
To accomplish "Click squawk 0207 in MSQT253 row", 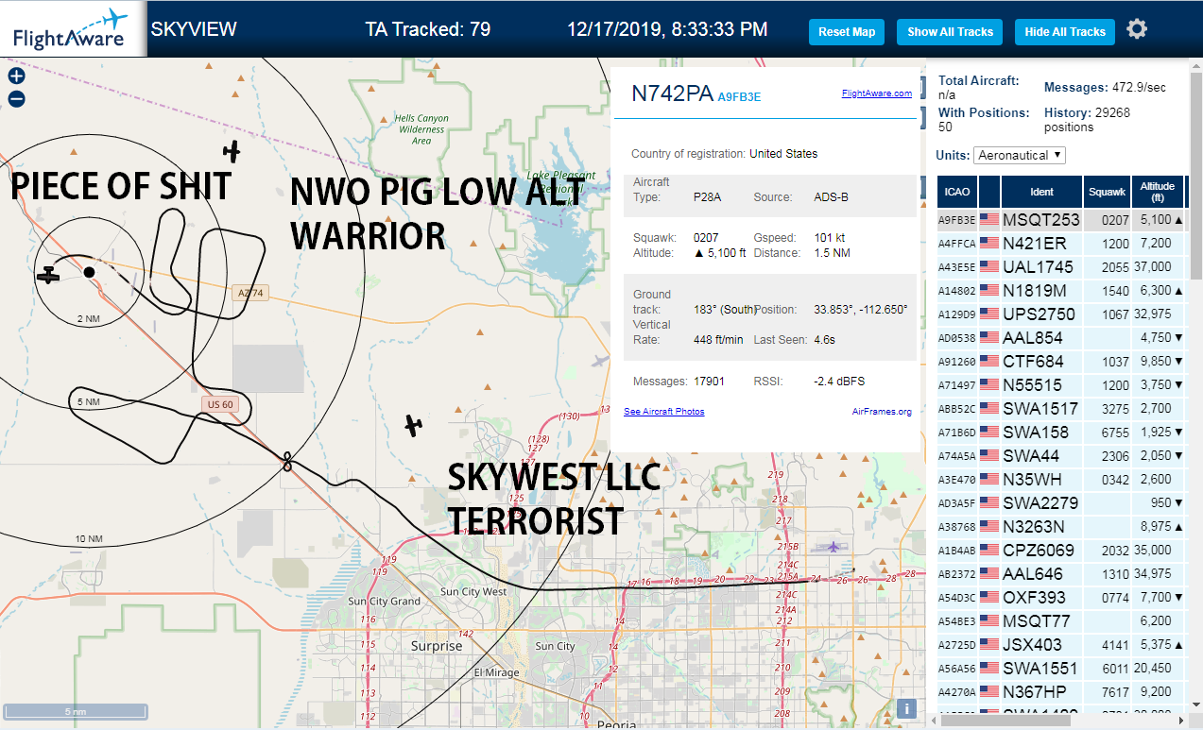I will 1115,220.
